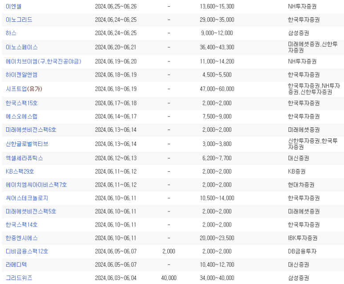Open the 미래에셋비전스팩5호 link
Image resolution: width=344 pixels, height=284 pixels.
click(31, 211)
